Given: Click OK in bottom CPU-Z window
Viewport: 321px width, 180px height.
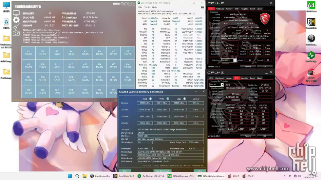Looking at the screenshot, I should click(265, 136).
